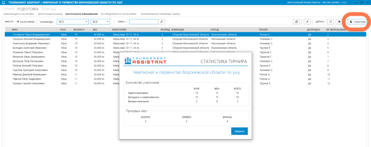
Task: Open the ТУРНИР menu
Action: 9,9
